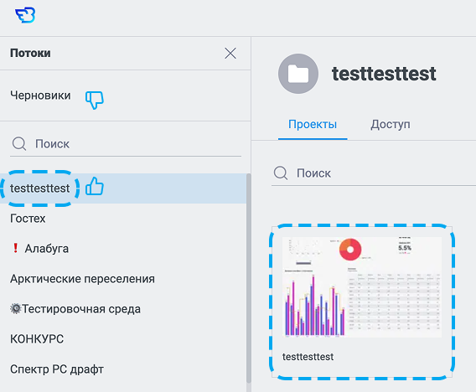
Task: Select the Арктические переселения stream
Action: [82, 279]
